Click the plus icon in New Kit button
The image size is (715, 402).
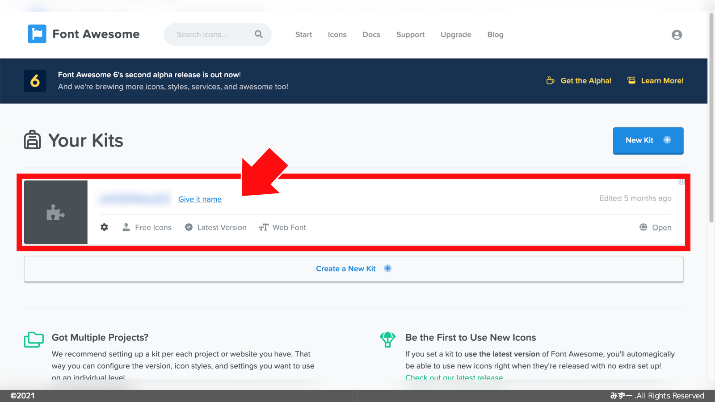point(667,140)
